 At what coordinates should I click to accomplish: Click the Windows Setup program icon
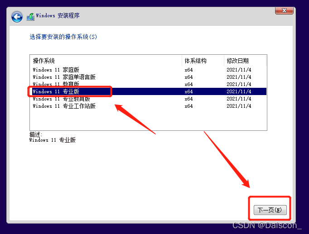[x=30, y=17]
